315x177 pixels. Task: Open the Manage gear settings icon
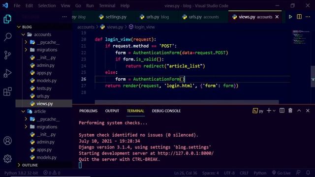[x=7, y=159]
